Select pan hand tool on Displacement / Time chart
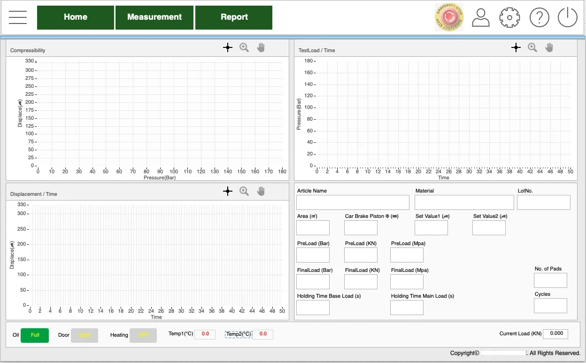586x363 pixels. pyautogui.click(x=261, y=191)
